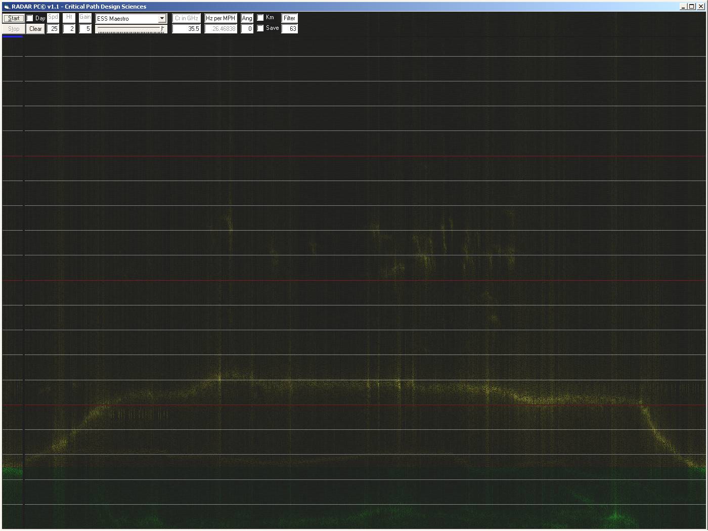
Task: Click the Ht label box
Action: tap(69, 18)
